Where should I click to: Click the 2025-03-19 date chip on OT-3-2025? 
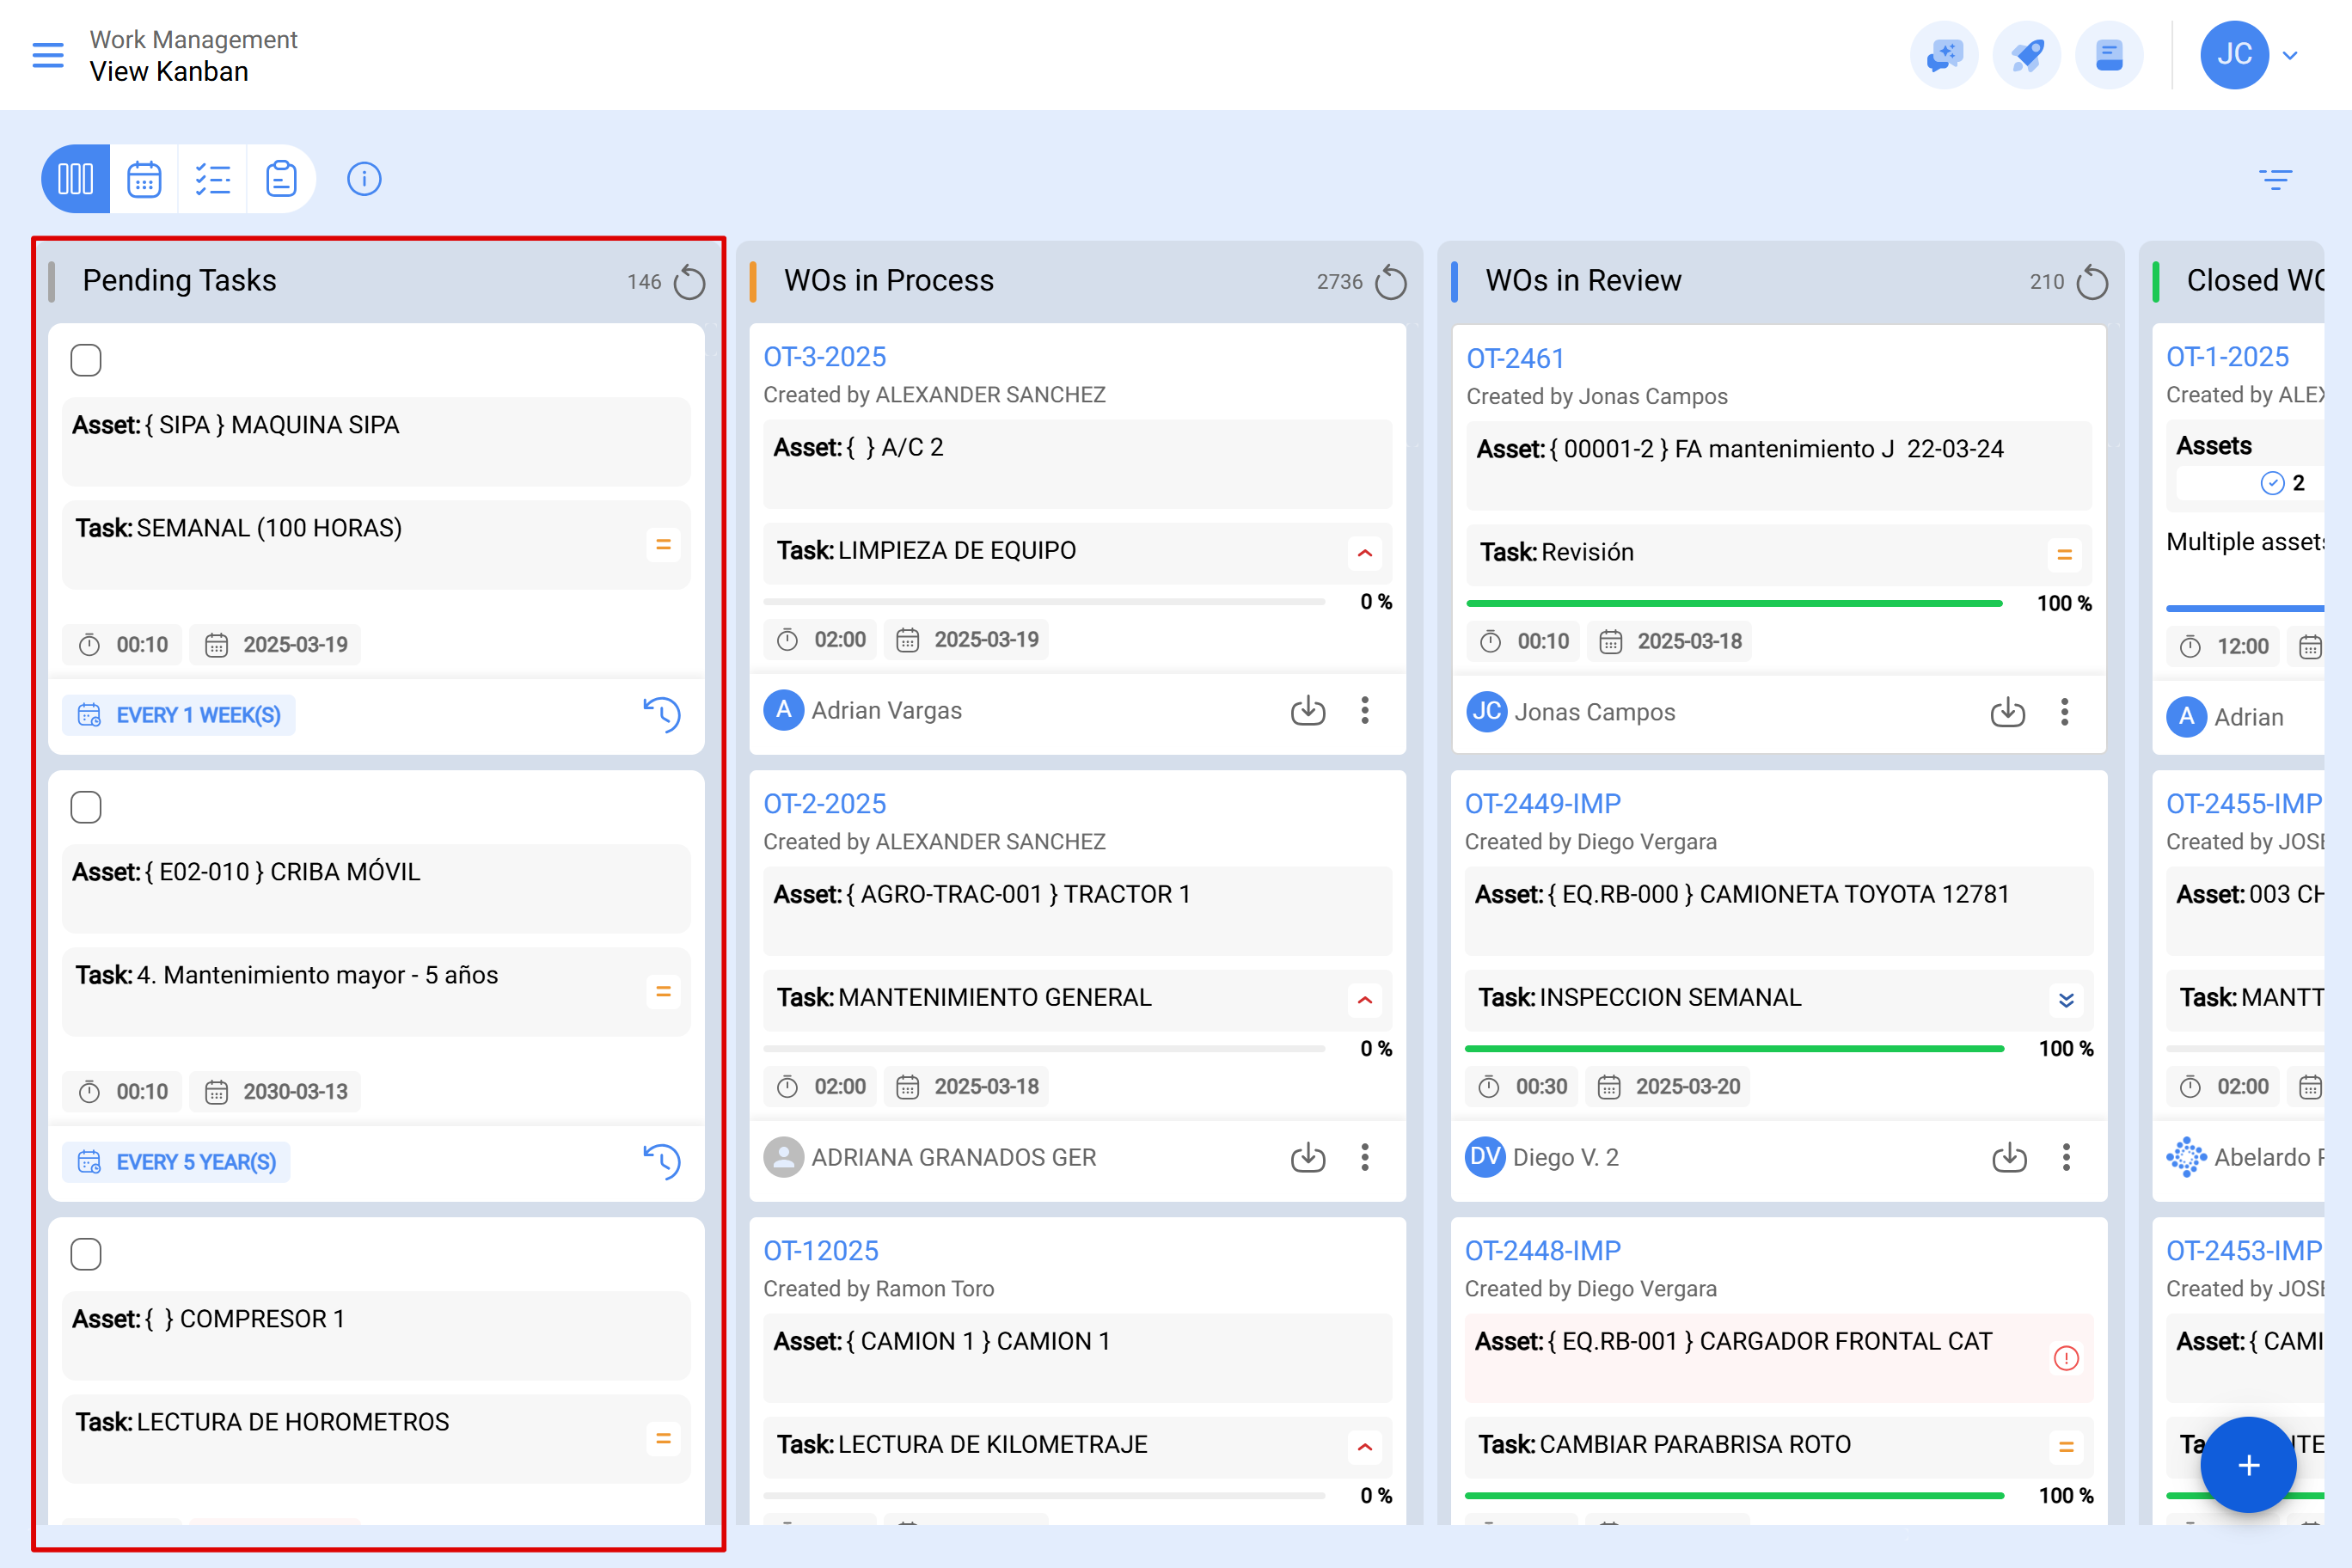click(x=967, y=640)
